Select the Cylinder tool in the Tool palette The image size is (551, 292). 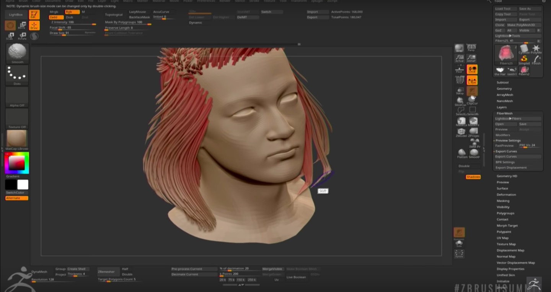pyautogui.click(x=524, y=50)
